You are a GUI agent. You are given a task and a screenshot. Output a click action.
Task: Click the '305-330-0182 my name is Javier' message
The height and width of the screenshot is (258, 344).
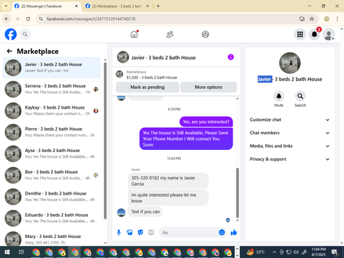168,181
